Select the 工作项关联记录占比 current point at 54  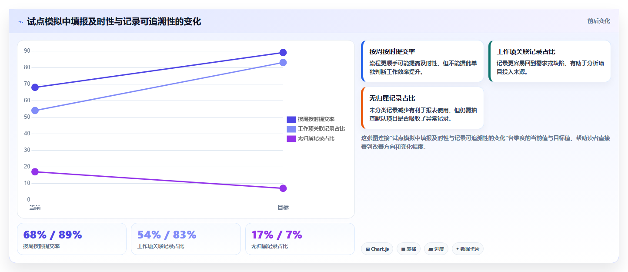pos(35,111)
